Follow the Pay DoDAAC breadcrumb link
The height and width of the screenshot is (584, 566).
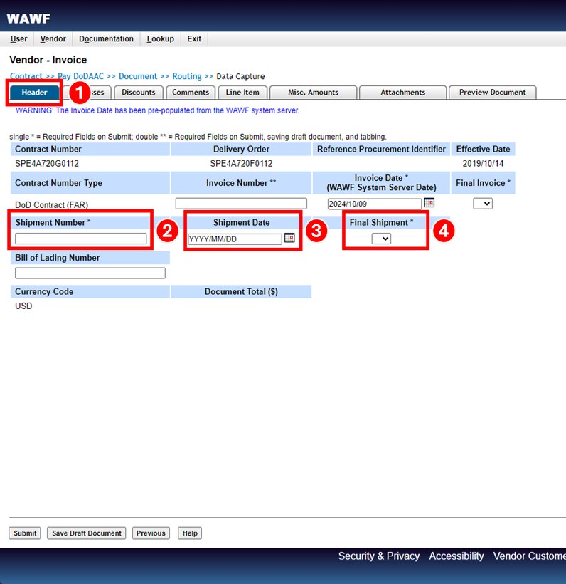(x=81, y=76)
